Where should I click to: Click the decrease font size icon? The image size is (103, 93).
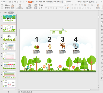tap(68, 5)
